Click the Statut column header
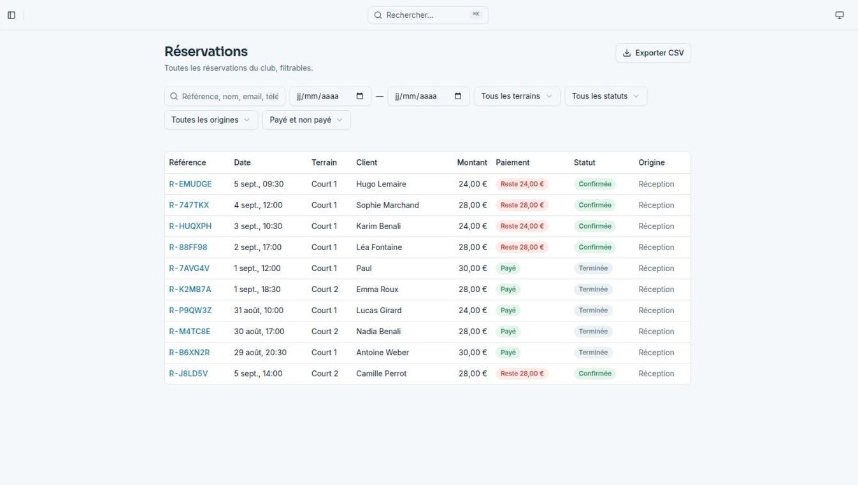 click(x=585, y=162)
